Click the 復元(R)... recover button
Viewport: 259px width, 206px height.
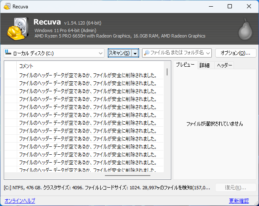coord(236,188)
